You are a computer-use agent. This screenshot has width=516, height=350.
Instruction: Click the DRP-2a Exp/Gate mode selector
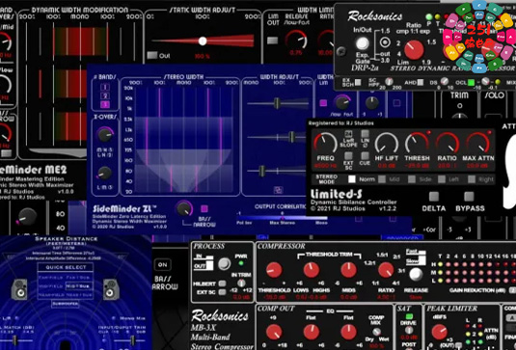coord(385,42)
